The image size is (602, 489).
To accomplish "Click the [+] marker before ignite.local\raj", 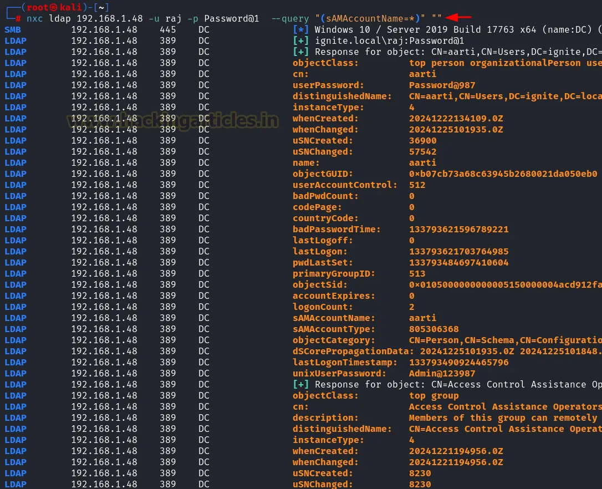I will click(x=300, y=40).
